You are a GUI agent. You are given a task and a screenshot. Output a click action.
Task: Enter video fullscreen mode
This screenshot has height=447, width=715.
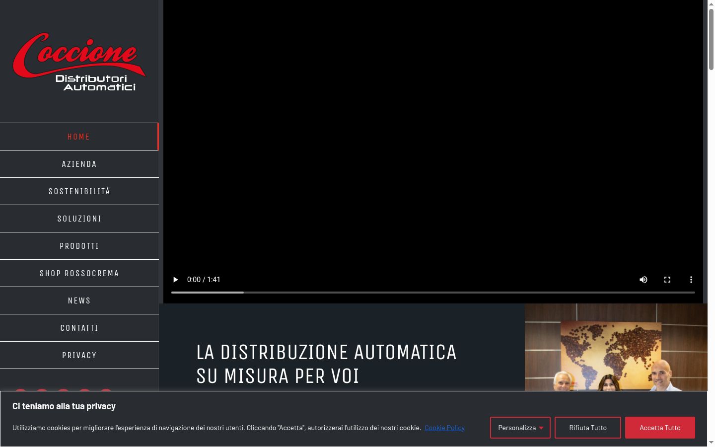tap(667, 280)
